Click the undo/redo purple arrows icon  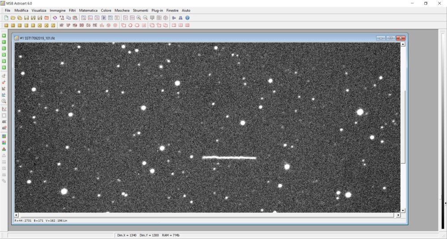55,18
